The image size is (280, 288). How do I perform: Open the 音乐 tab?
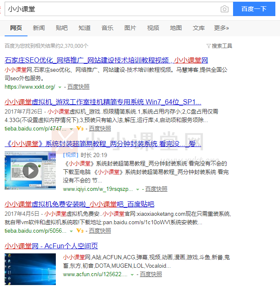click(x=107, y=28)
